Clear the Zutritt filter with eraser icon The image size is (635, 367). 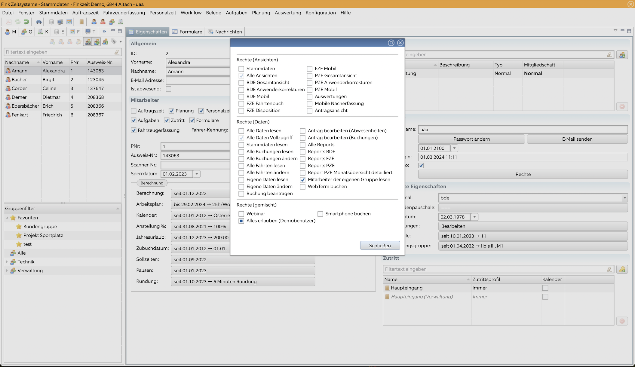click(x=609, y=269)
